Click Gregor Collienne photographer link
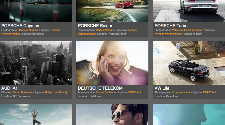Viewport: 225px width, 125px height. pyautogui.click(x=105, y=93)
